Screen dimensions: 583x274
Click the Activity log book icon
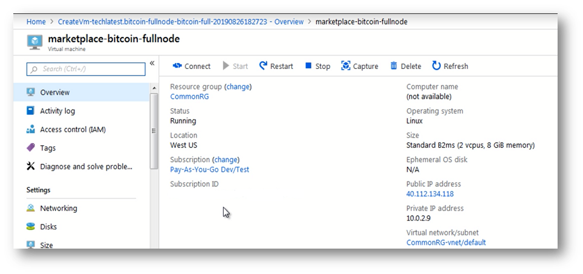[x=30, y=111]
